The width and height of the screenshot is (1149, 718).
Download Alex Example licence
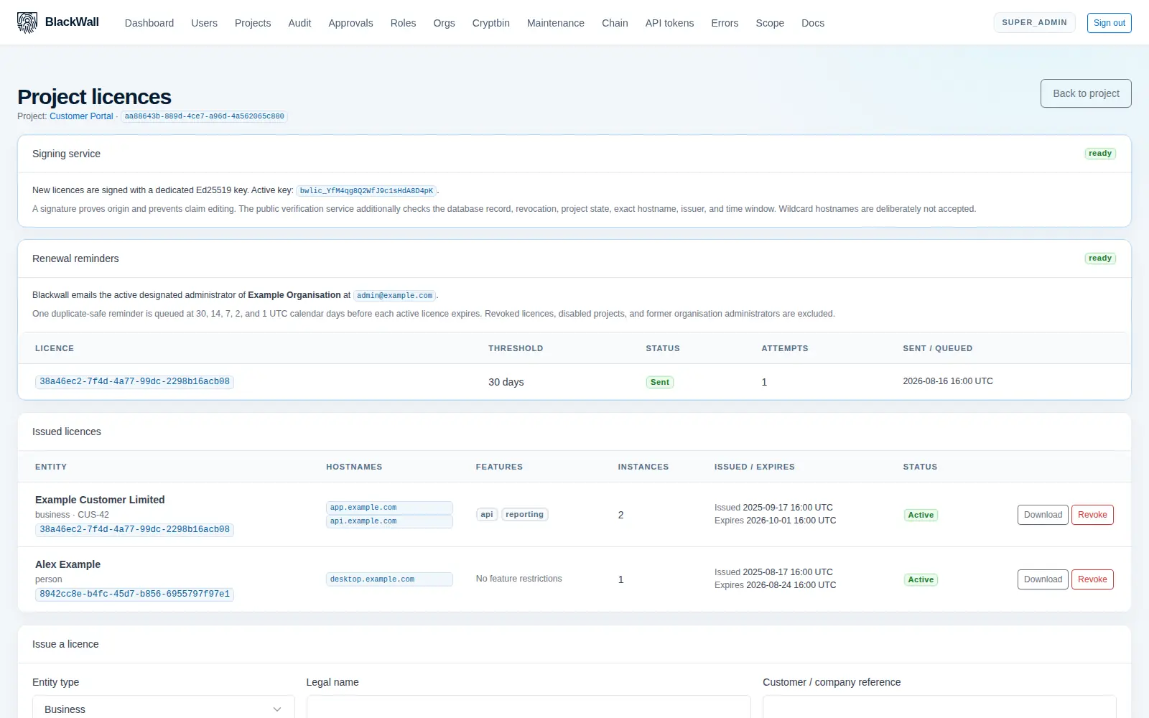pos(1043,579)
